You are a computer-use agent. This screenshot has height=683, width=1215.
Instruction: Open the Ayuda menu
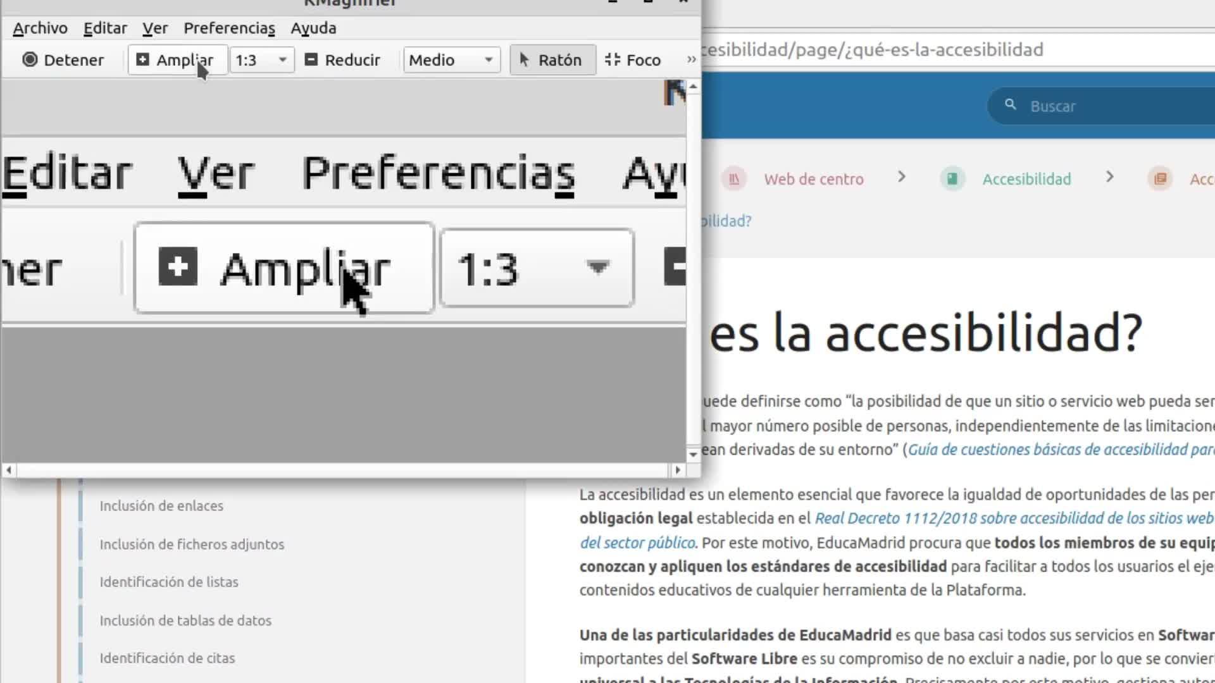(x=313, y=28)
